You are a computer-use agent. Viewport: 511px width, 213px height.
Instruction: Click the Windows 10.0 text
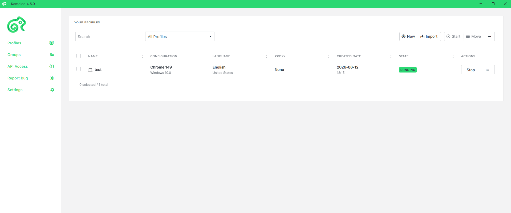click(161, 73)
